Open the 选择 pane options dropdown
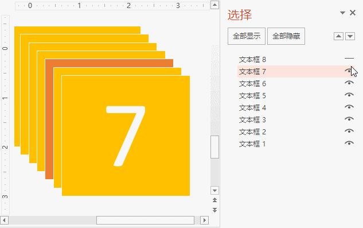 [342, 13]
